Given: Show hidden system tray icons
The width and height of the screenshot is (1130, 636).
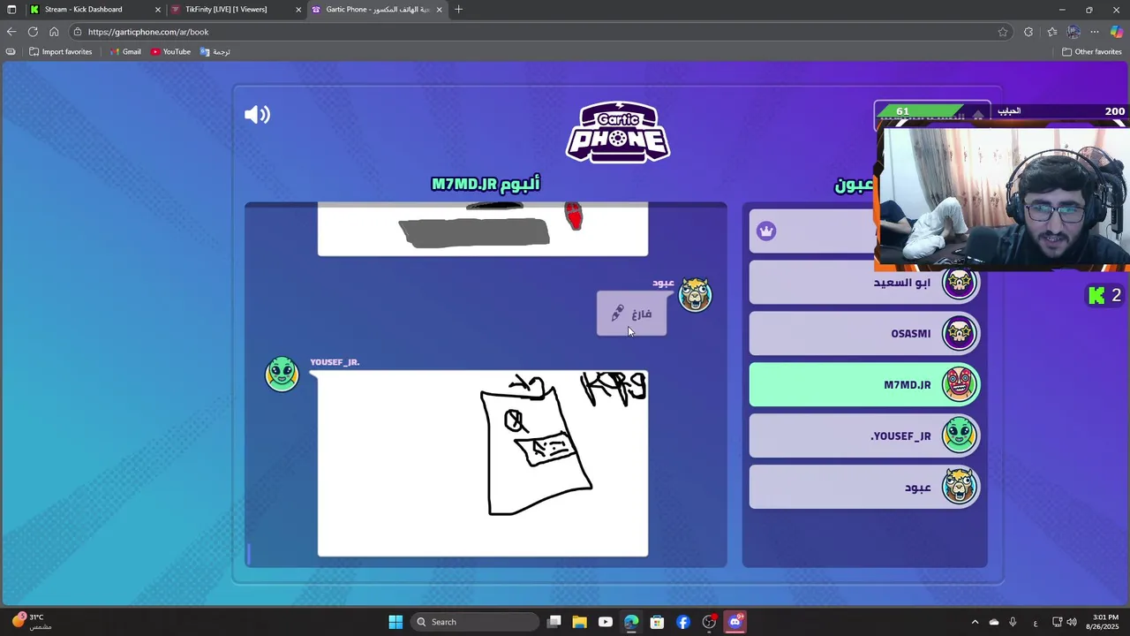Looking at the screenshot, I should click(975, 622).
